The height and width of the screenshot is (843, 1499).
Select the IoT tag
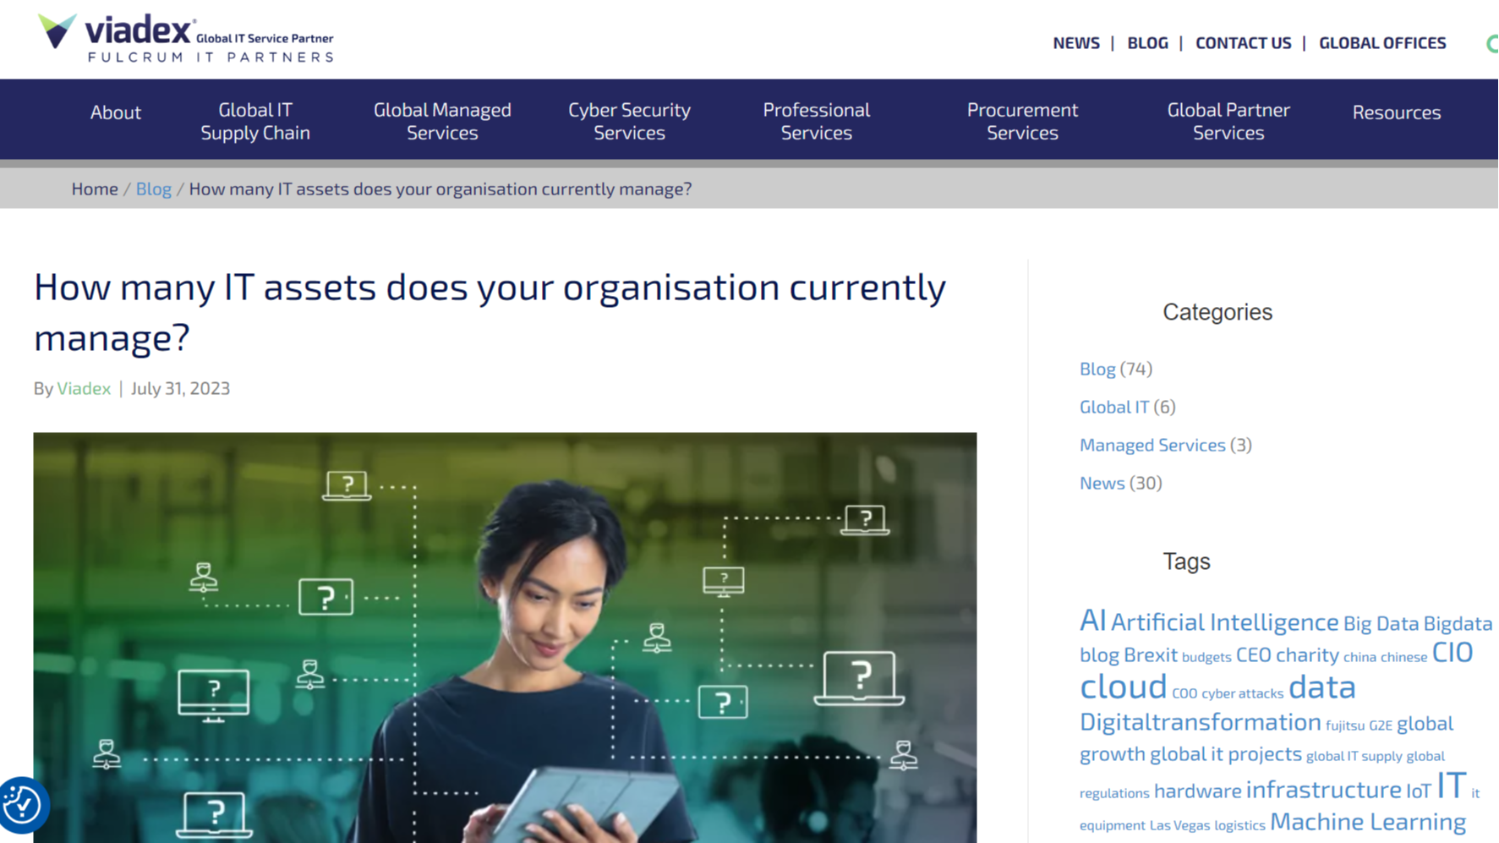tap(1418, 791)
